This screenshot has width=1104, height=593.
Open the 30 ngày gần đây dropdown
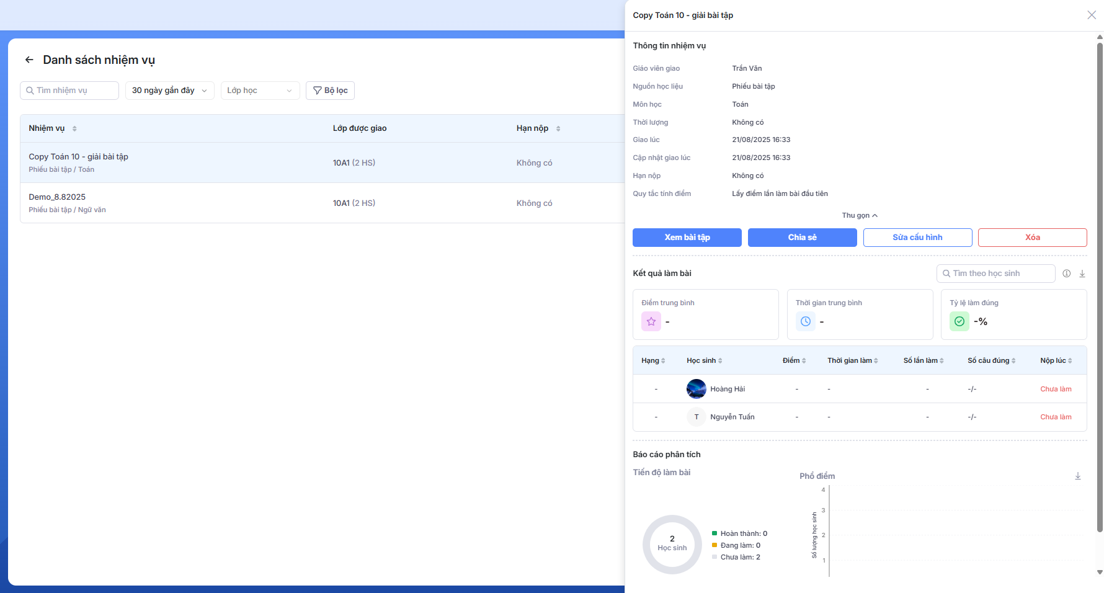coord(169,91)
